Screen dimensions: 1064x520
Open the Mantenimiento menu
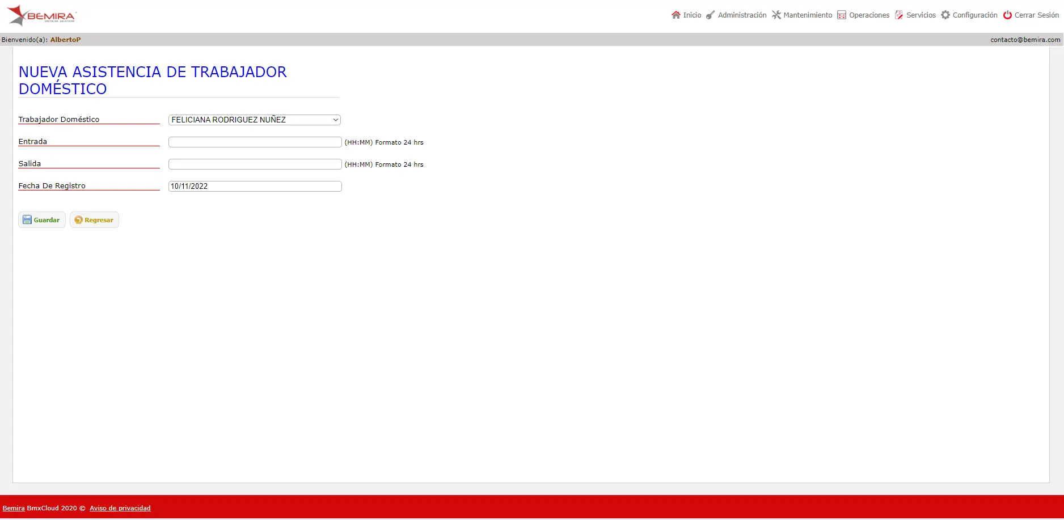tap(808, 15)
